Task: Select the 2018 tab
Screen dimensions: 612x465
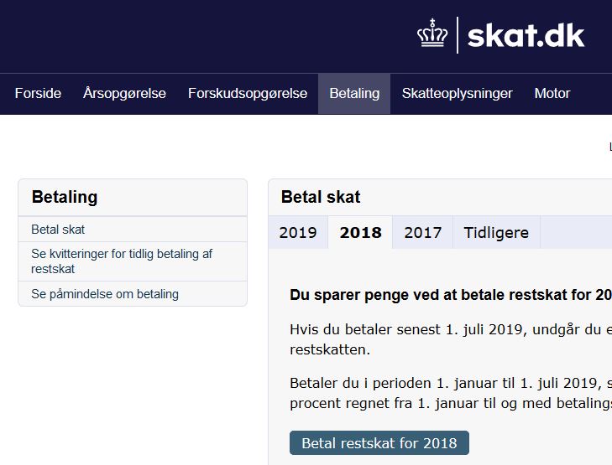Action: coord(360,233)
